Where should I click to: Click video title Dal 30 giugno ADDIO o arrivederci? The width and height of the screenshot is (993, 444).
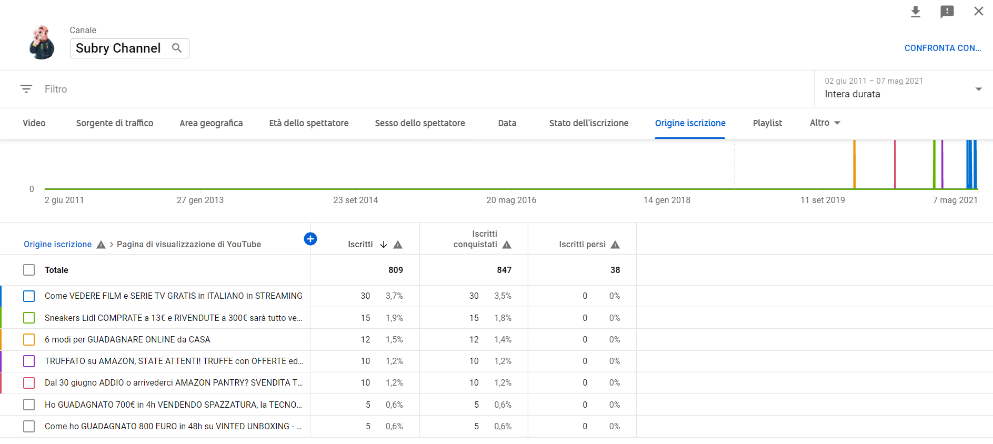point(174,383)
